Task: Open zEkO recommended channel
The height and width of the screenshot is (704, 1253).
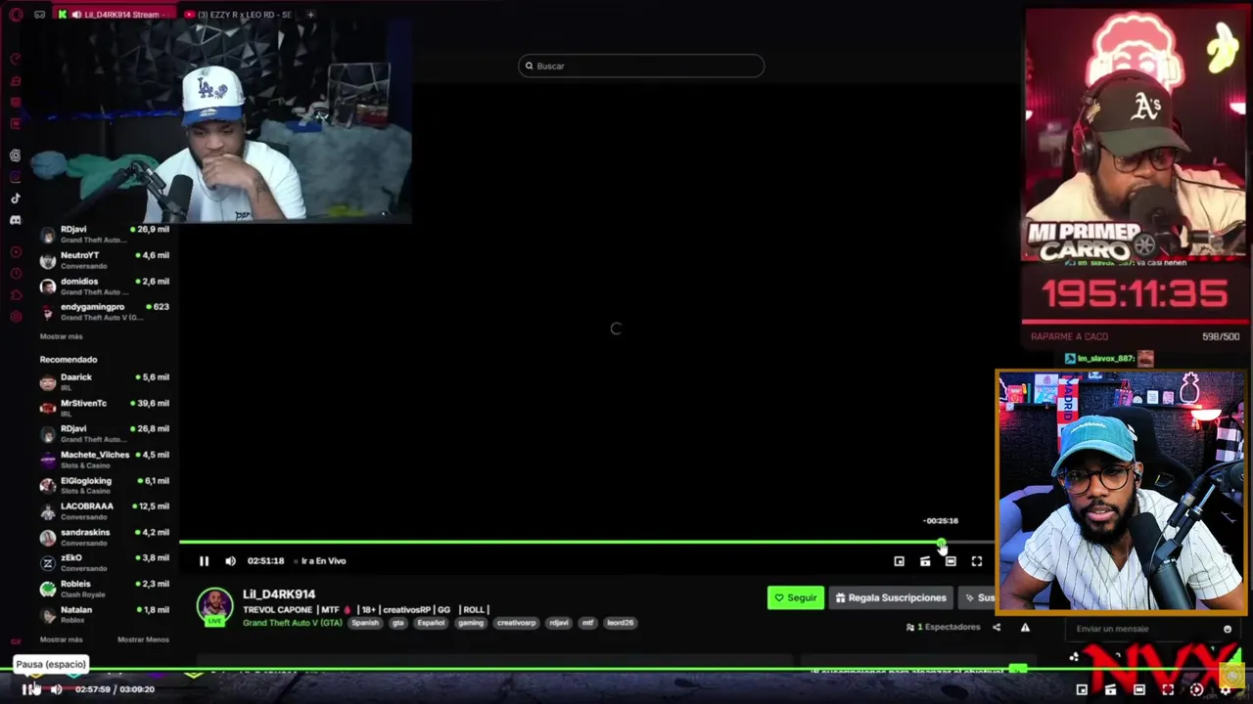Action: coord(104,562)
